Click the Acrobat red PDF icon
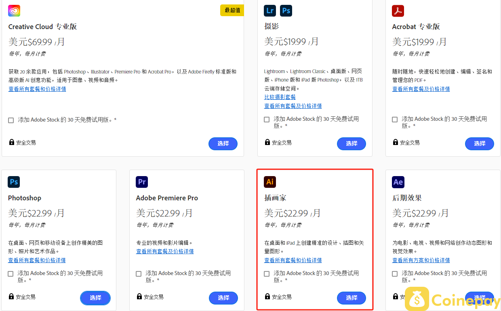Screen dimensions: 501x311 [x=398, y=11]
